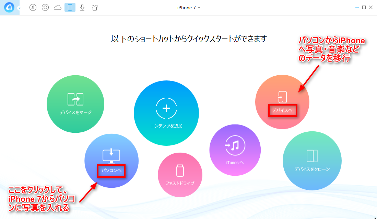The image size is (377, 219).
Task: Close the AnyTrans window
Action: click(371, 8)
